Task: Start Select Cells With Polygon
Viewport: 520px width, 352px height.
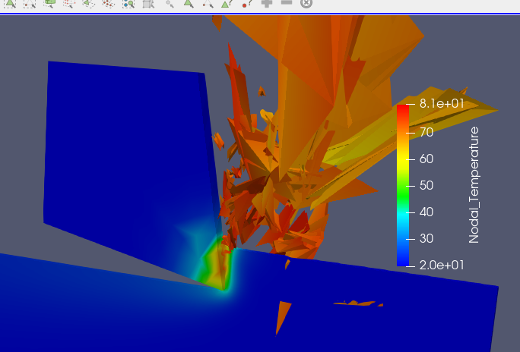Action: (x=89, y=4)
